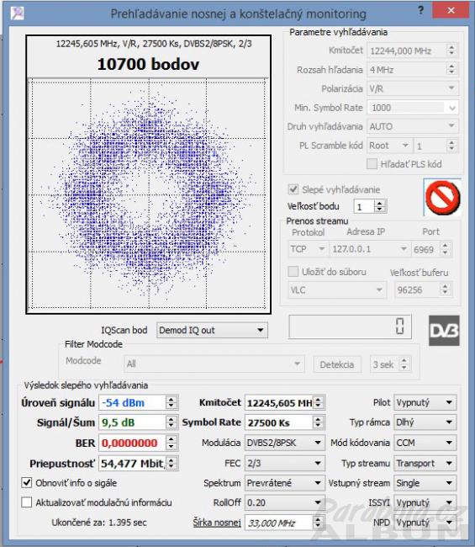This screenshot has height=547, width=475.
Task: Increase the Veľkosť bodu stepper value
Action: point(380,204)
